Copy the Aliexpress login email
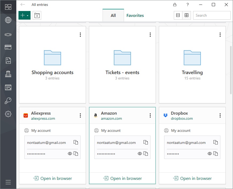The height and width of the screenshot is (189, 233). click(76, 143)
